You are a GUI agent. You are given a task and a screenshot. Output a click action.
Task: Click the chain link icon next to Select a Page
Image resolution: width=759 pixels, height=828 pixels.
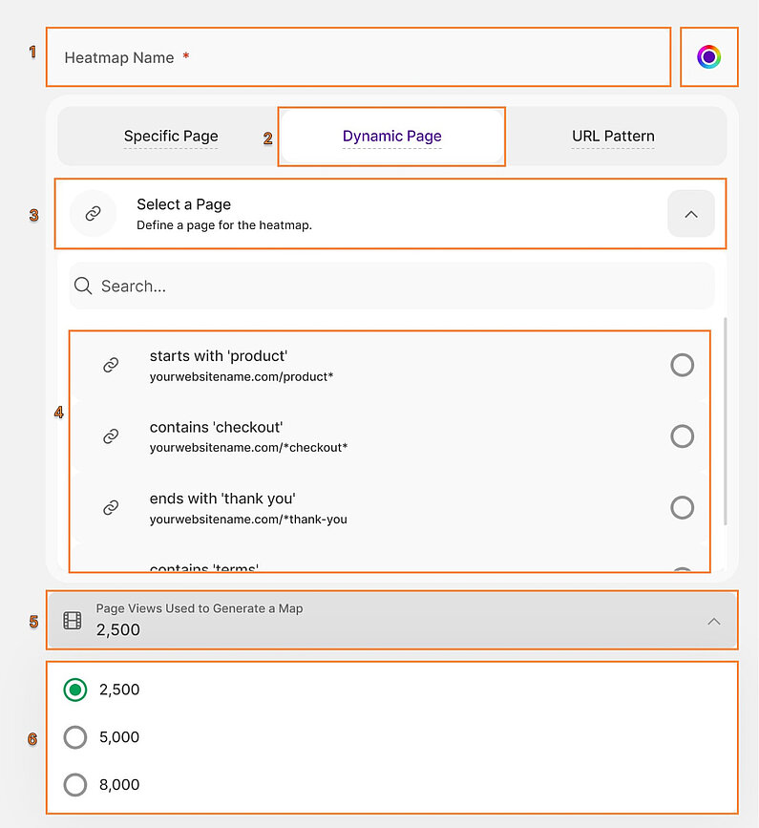(x=93, y=214)
